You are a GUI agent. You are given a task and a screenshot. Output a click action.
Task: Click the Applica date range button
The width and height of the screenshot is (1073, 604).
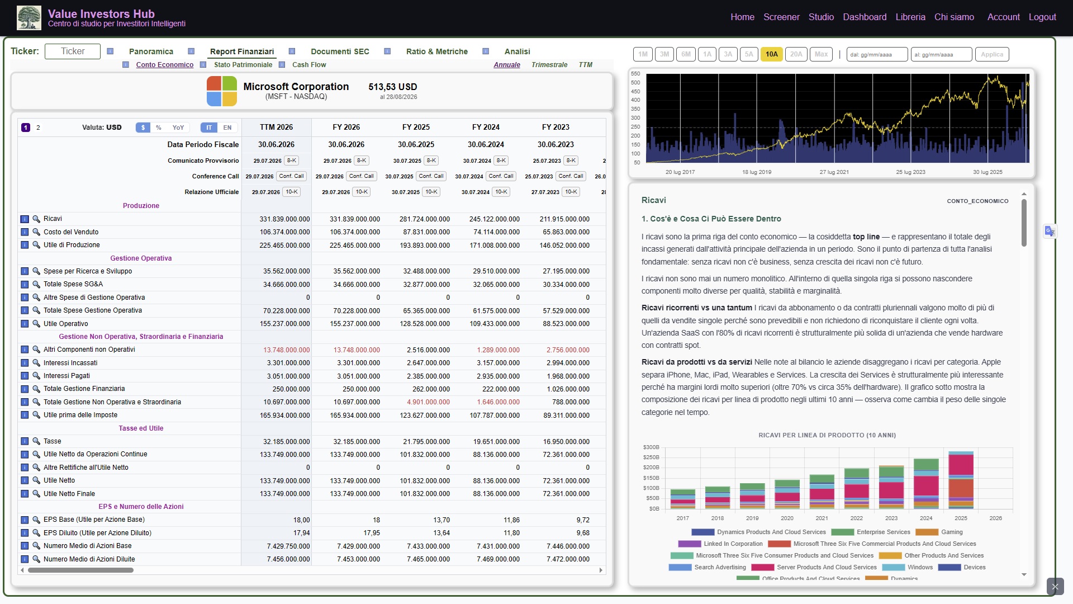click(x=992, y=54)
